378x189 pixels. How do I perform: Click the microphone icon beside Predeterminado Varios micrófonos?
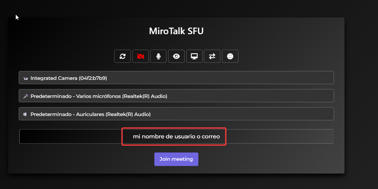click(x=26, y=96)
